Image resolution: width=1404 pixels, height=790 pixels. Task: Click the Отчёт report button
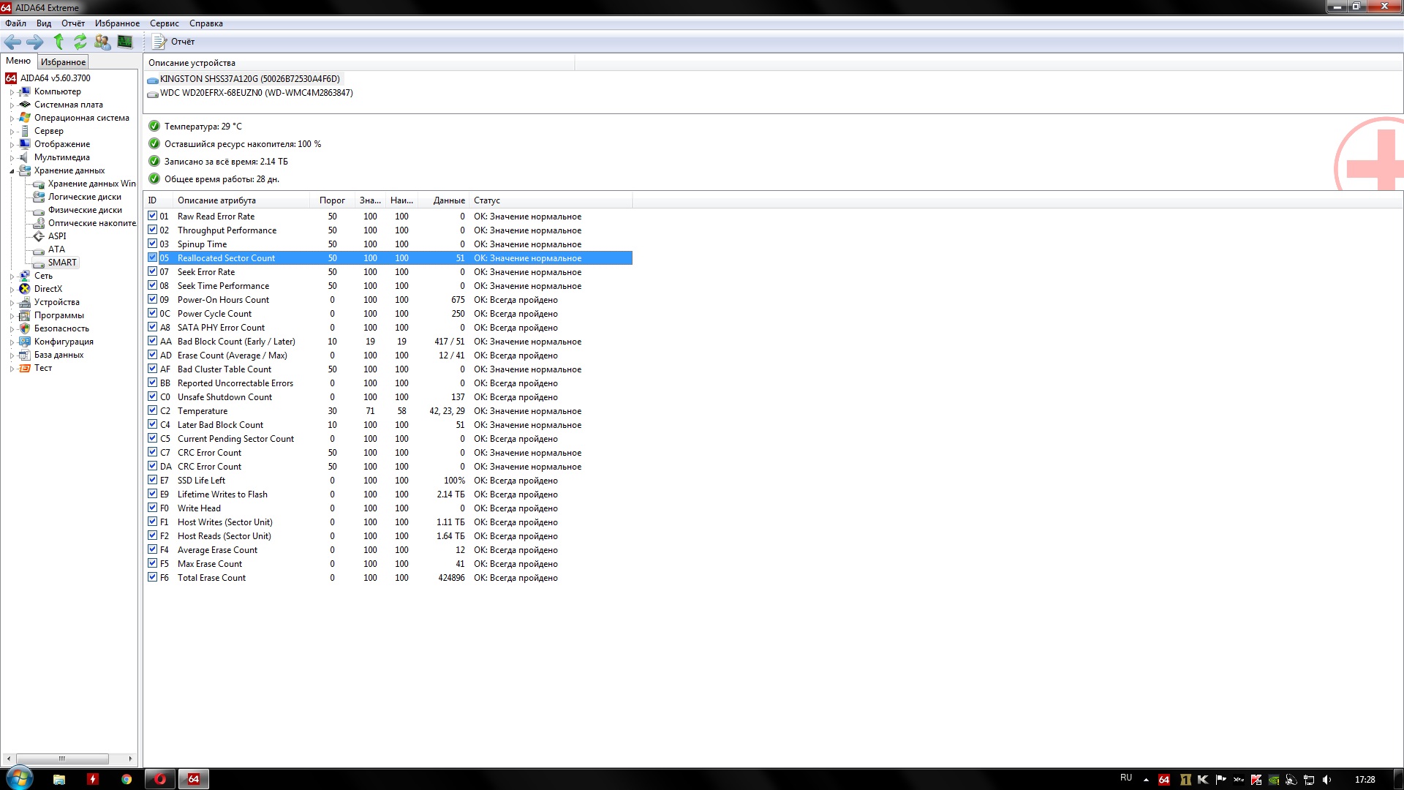coord(174,42)
